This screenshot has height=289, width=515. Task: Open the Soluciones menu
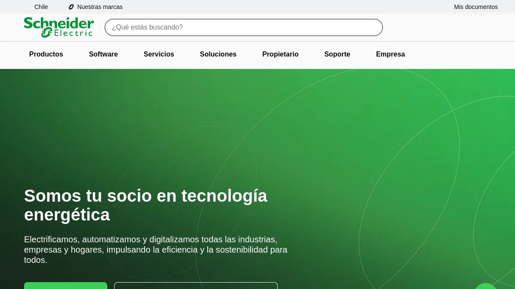218,54
